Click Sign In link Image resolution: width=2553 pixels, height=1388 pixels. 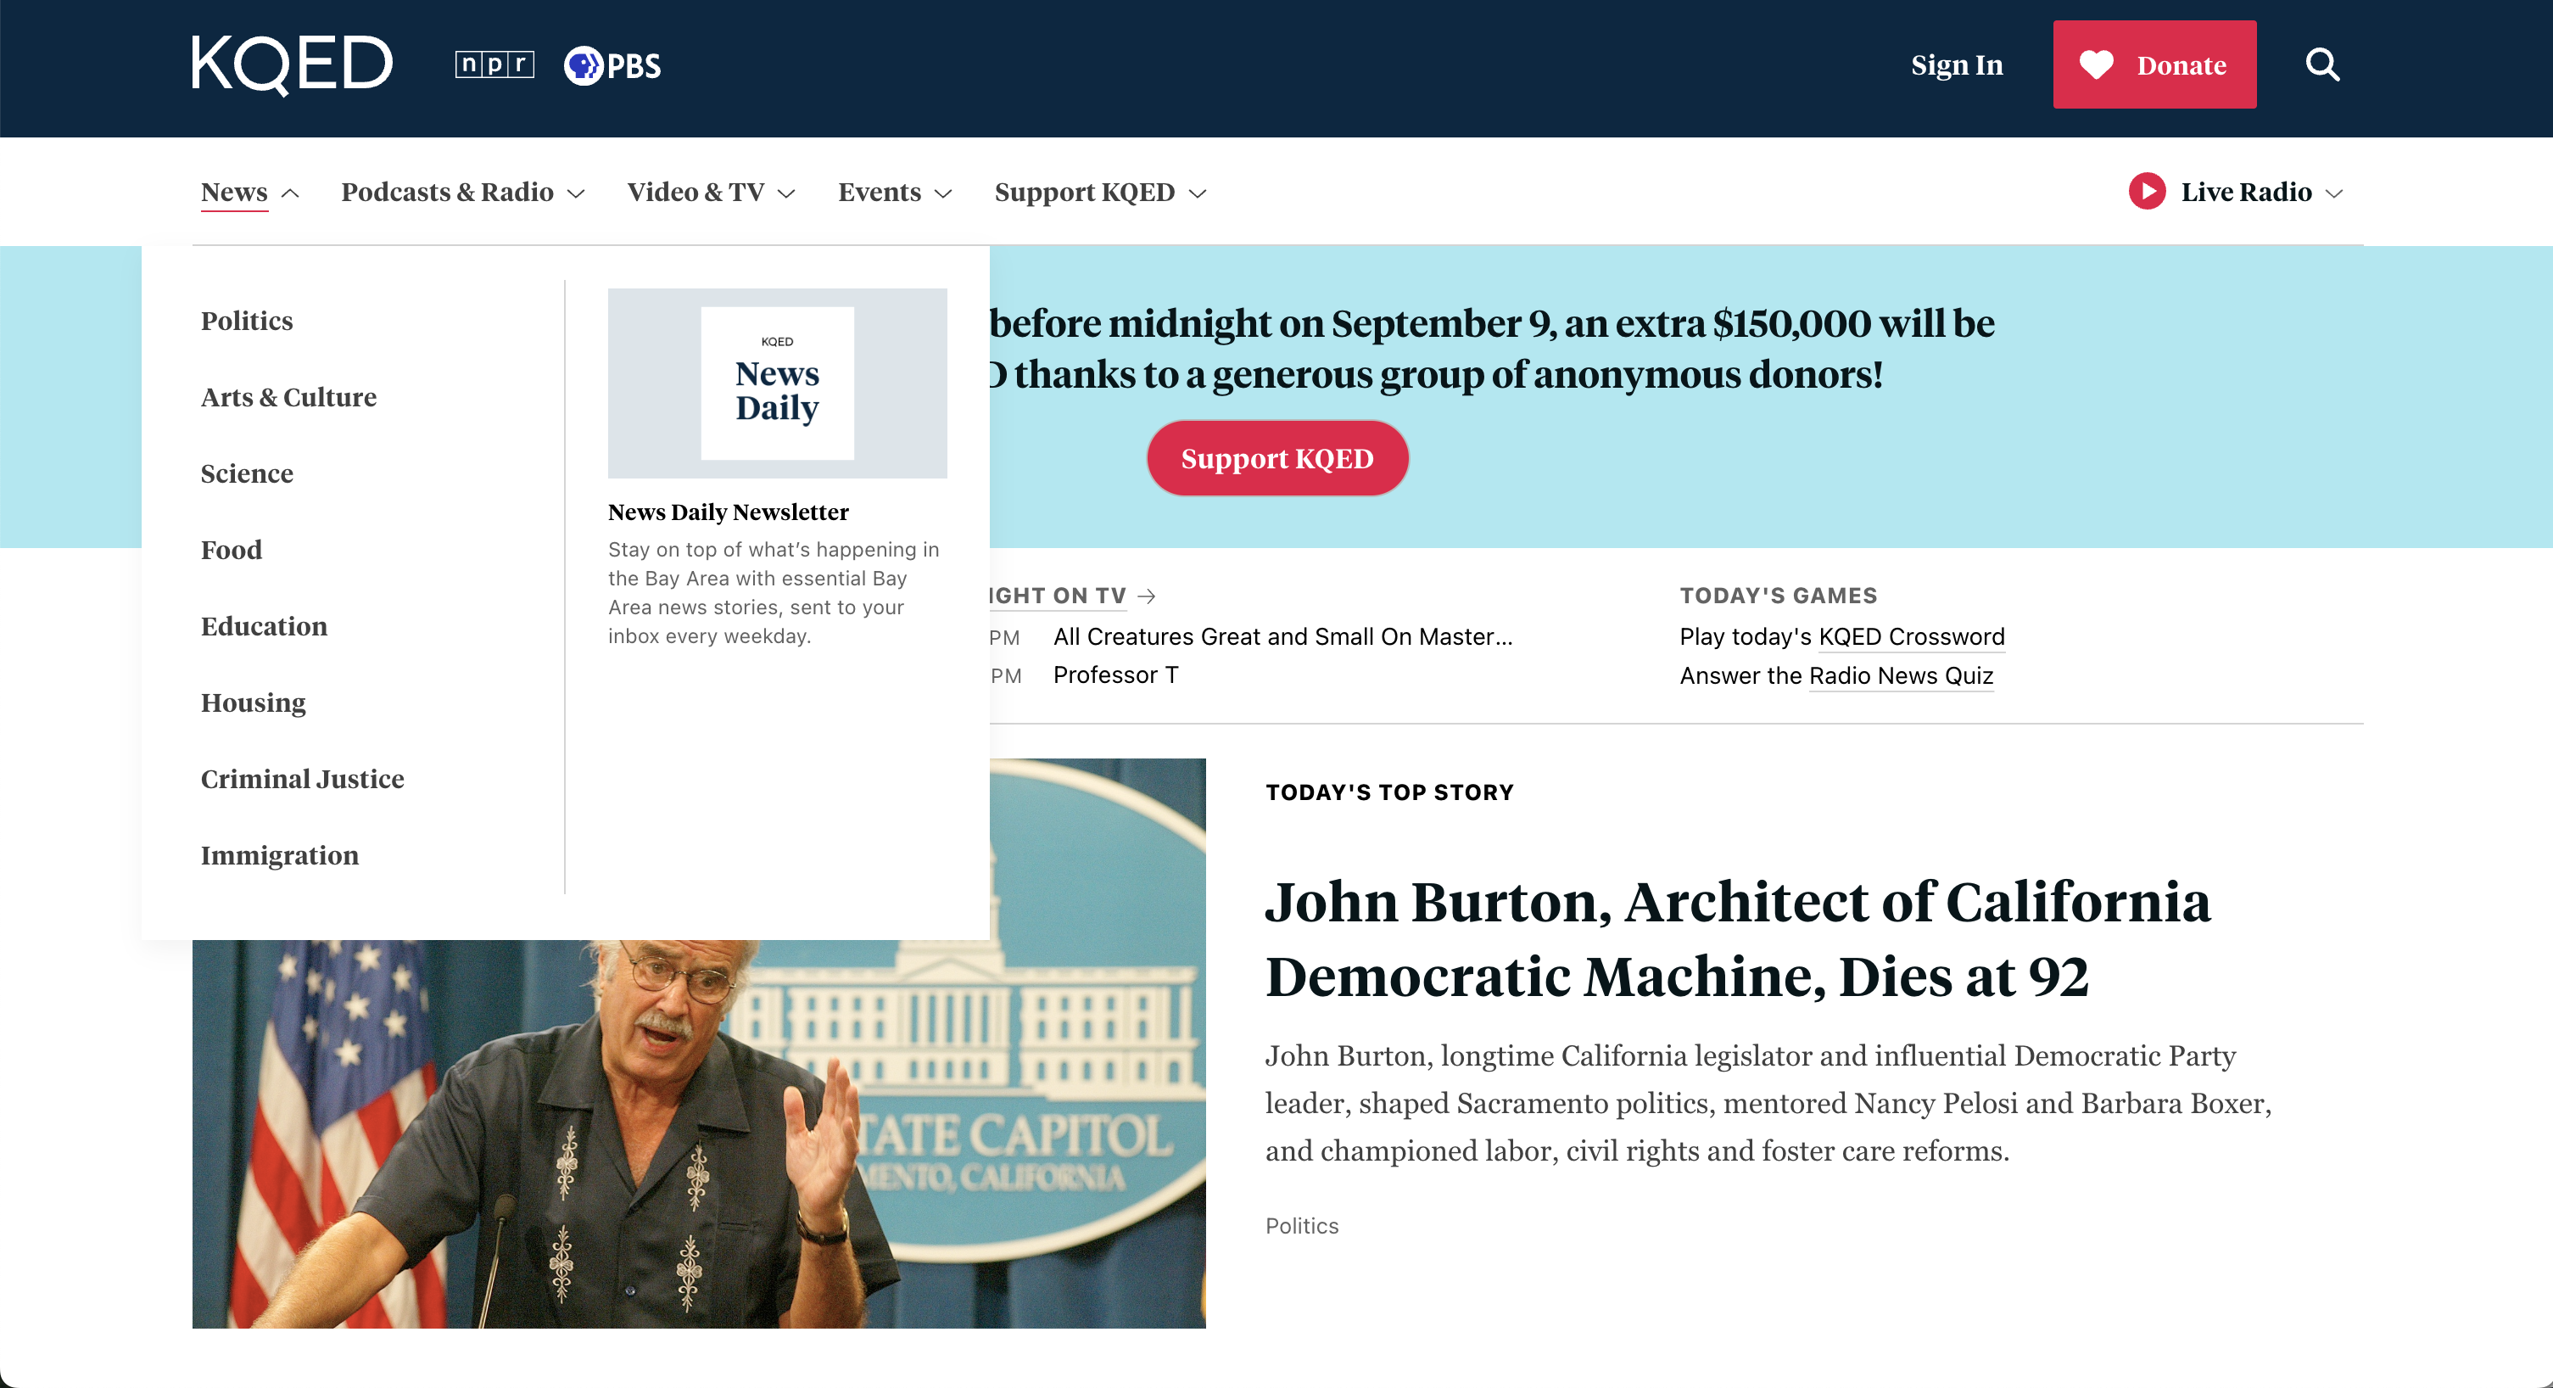[x=1957, y=65]
